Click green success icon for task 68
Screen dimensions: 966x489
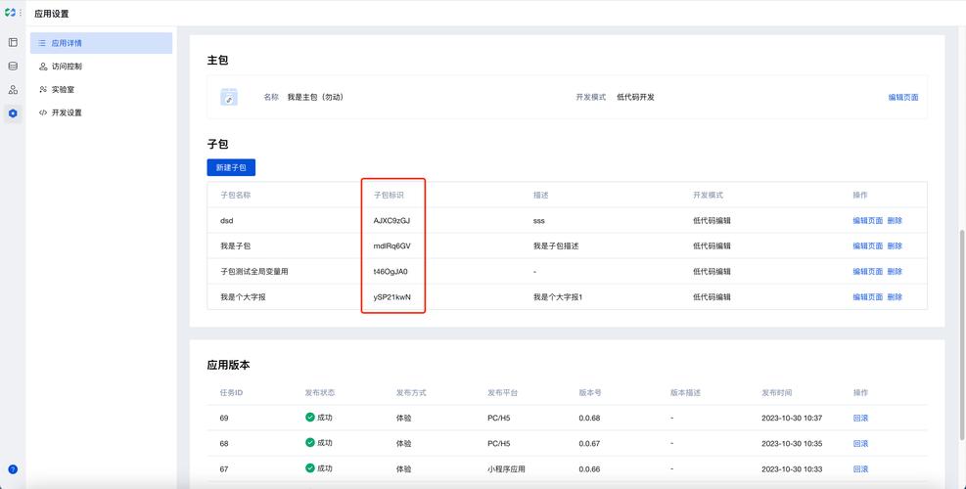(x=310, y=443)
